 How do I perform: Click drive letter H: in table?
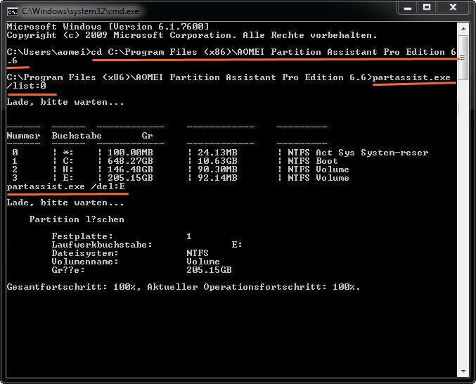click(68, 169)
